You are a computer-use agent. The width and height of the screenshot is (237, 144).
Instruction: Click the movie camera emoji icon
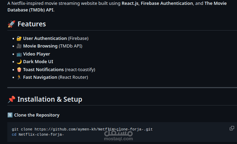click(x=19, y=46)
